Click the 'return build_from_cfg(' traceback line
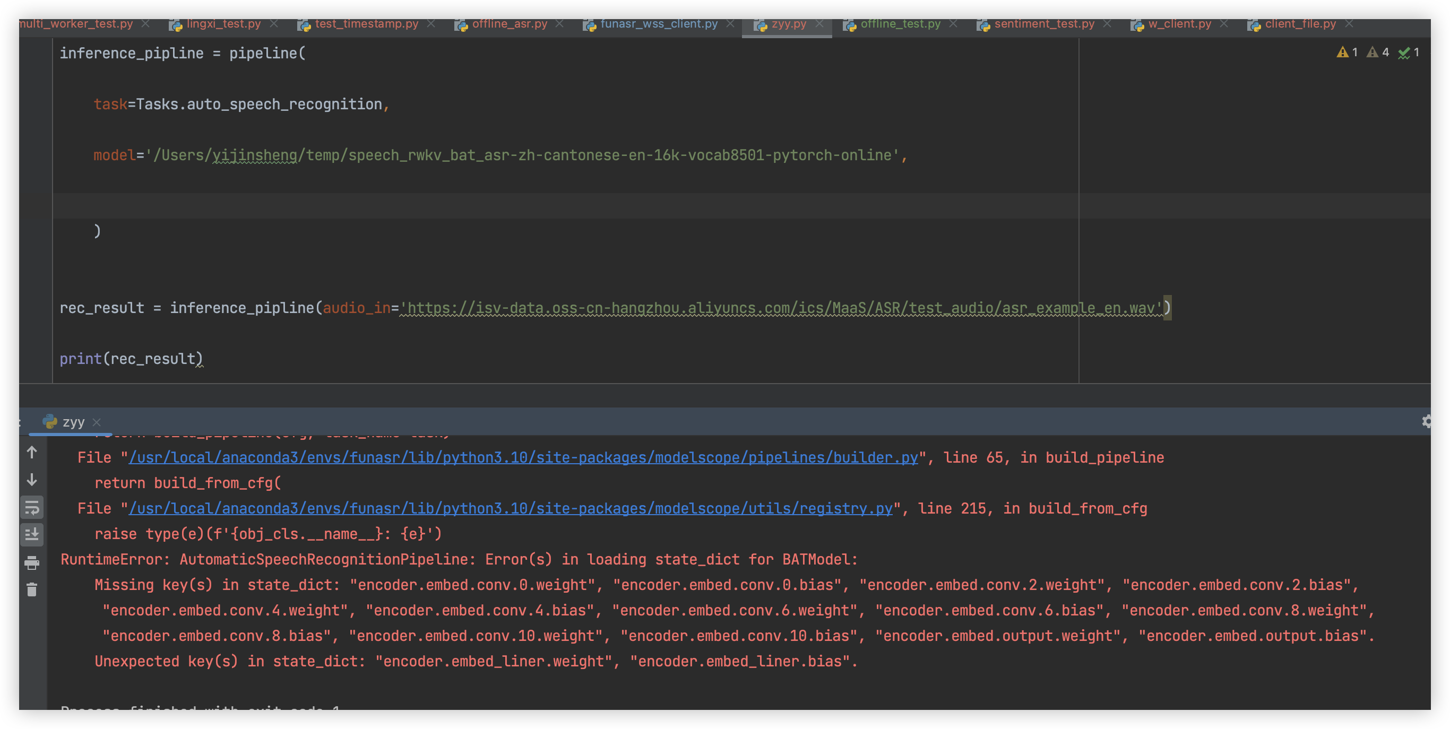The height and width of the screenshot is (729, 1450). [188, 483]
